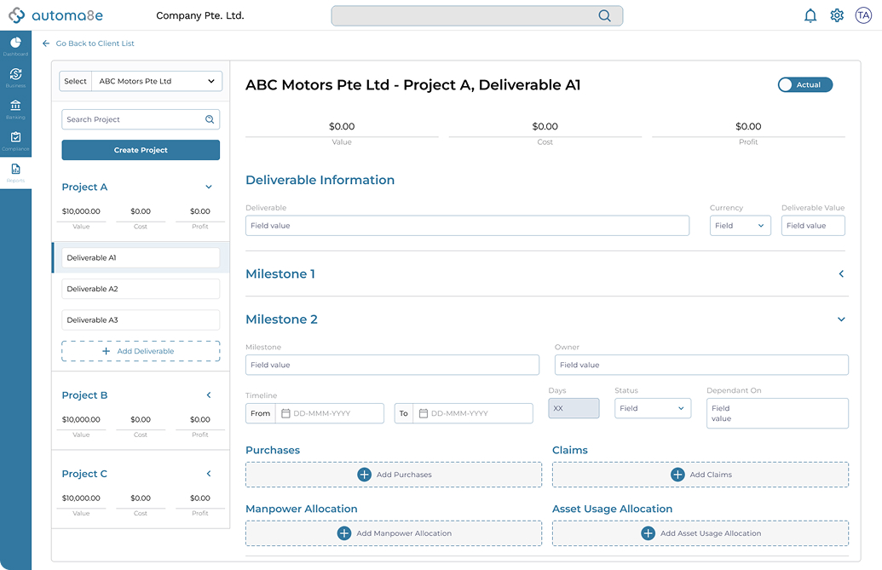882x570 pixels.
Task: Click Add Deliverable button
Action: point(141,351)
